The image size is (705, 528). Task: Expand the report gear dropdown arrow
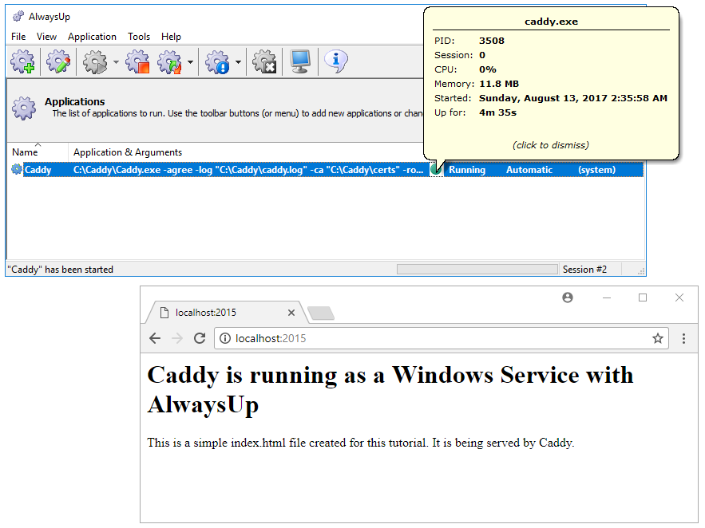(238, 62)
